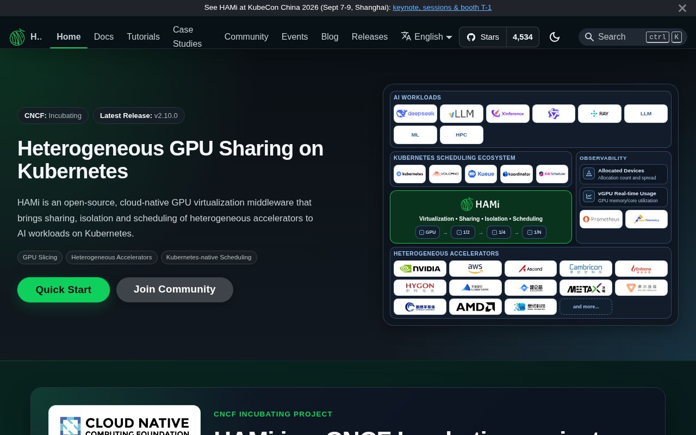Click the search magnifier icon
Image resolution: width=696 pixels, height=435 pixels.
(589, 37)
